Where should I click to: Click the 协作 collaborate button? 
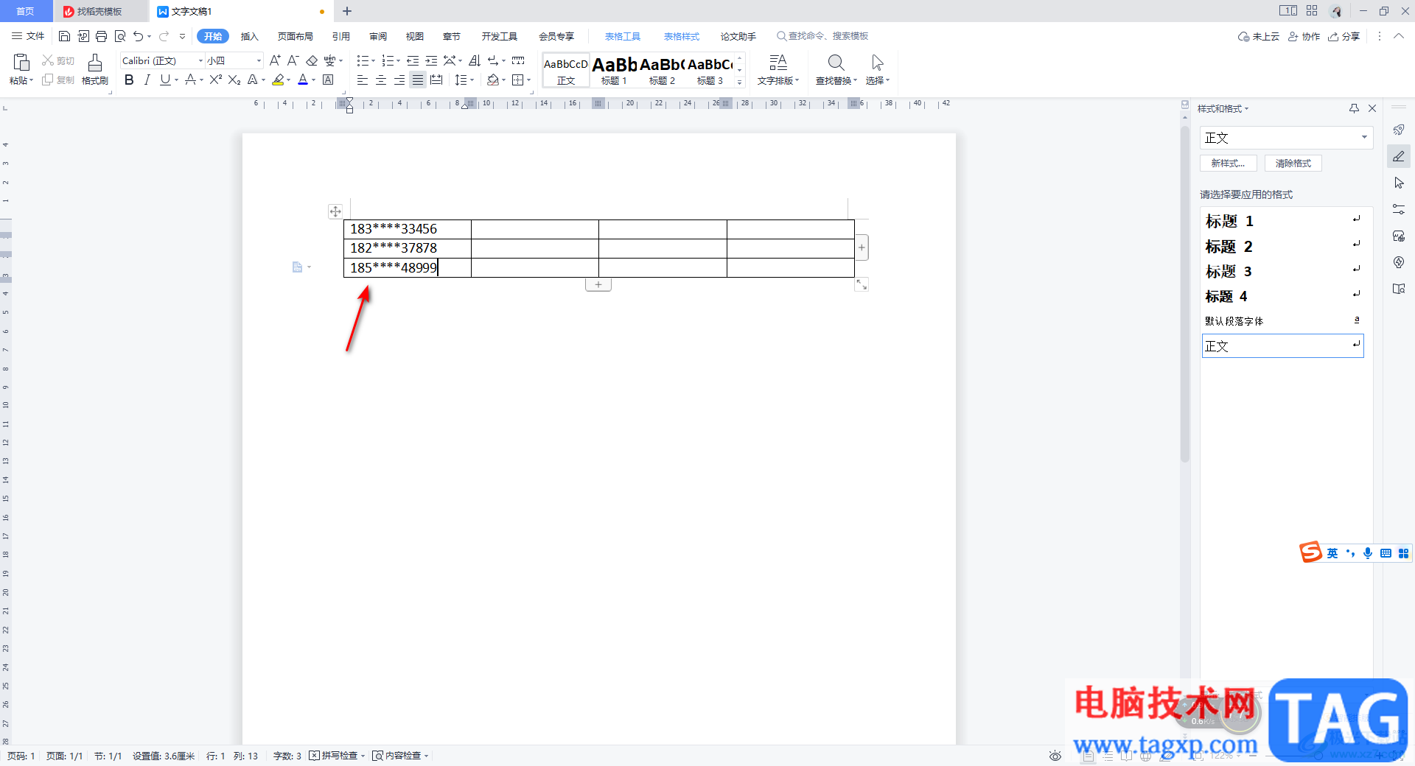1304,36
